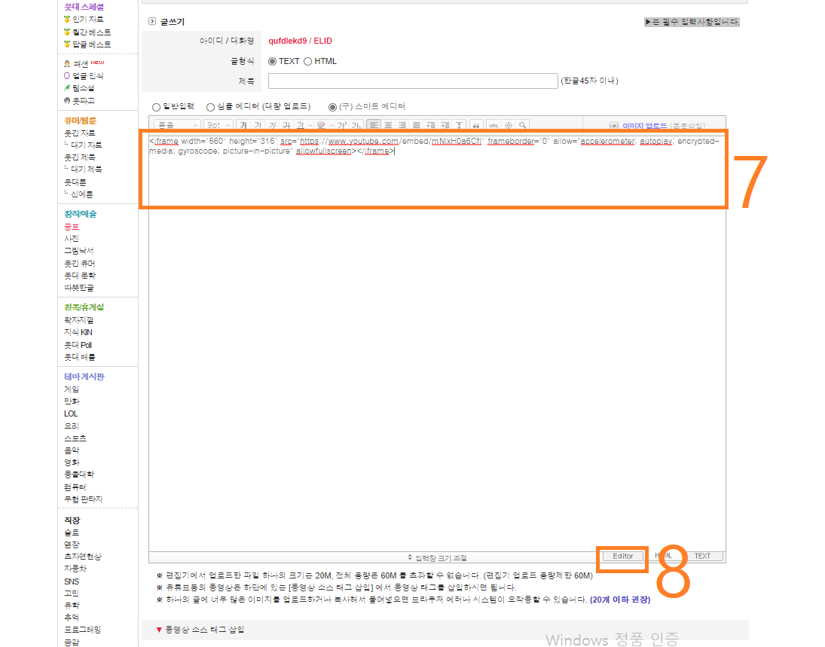Click the text color icon

[301, 125]
